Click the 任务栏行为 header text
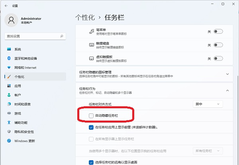 click(87, 88)
